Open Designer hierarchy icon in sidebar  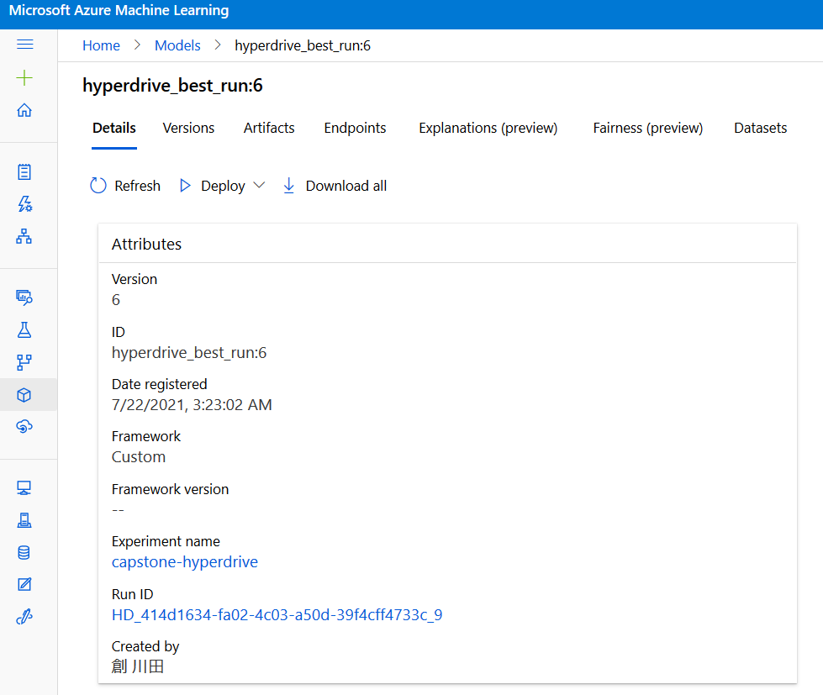(x=24, y=236)
